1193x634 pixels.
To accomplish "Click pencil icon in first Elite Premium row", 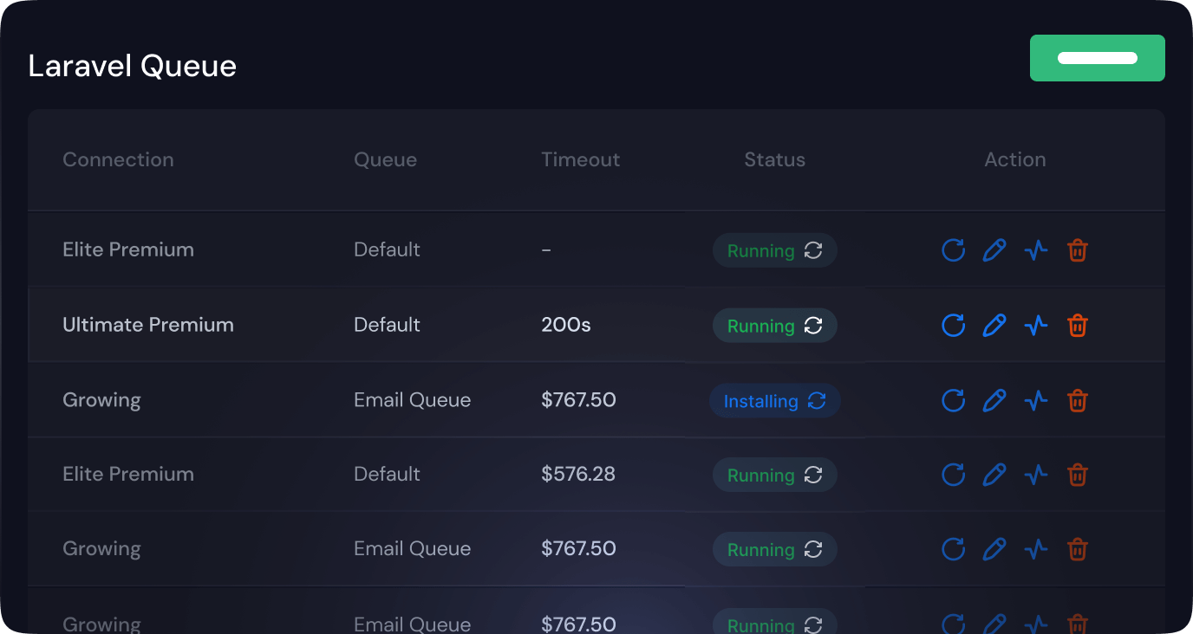I will coord(994,251).
